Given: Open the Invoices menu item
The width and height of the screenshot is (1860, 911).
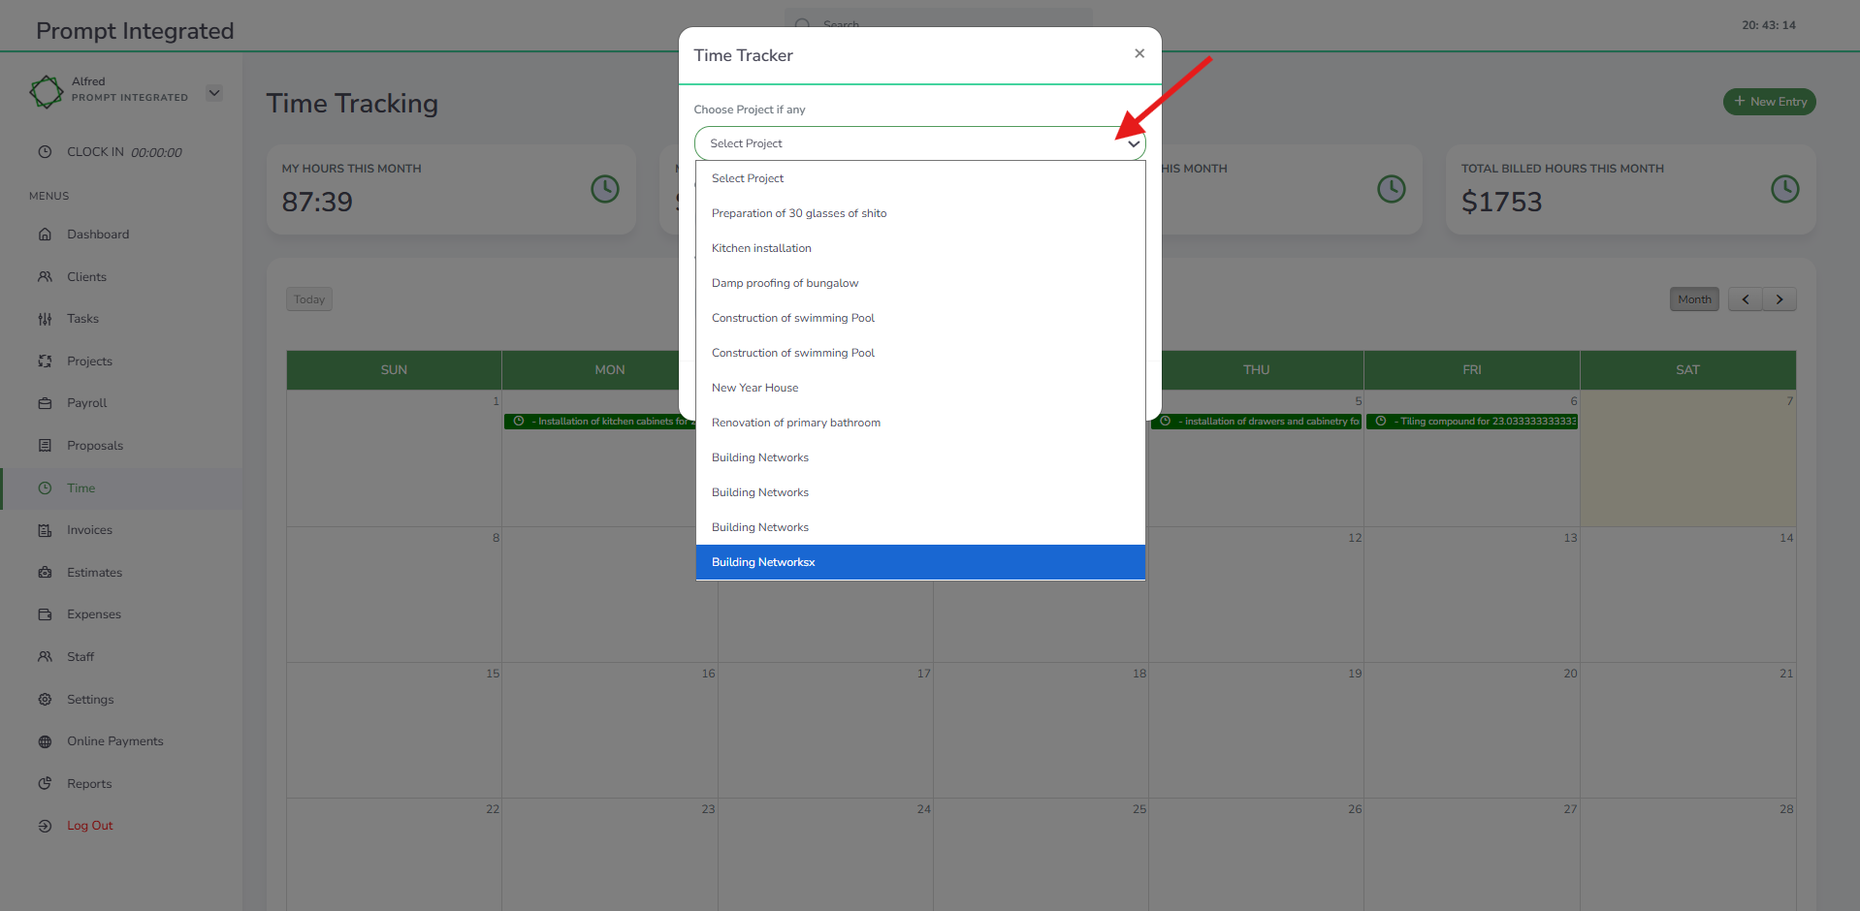Looking at the screenshot, I should tap(89, 530).
